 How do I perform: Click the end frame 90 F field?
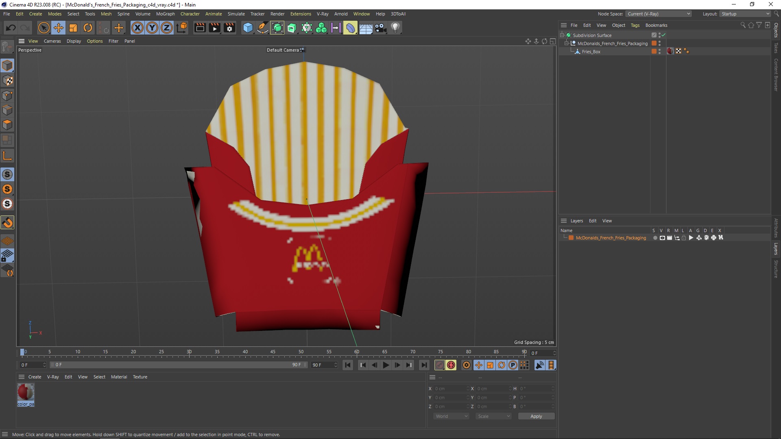(x=324, y=365)
